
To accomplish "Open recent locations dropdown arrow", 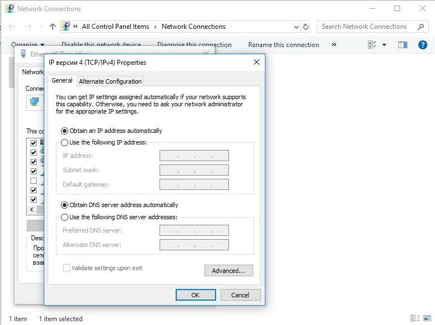I will point(41,27).
